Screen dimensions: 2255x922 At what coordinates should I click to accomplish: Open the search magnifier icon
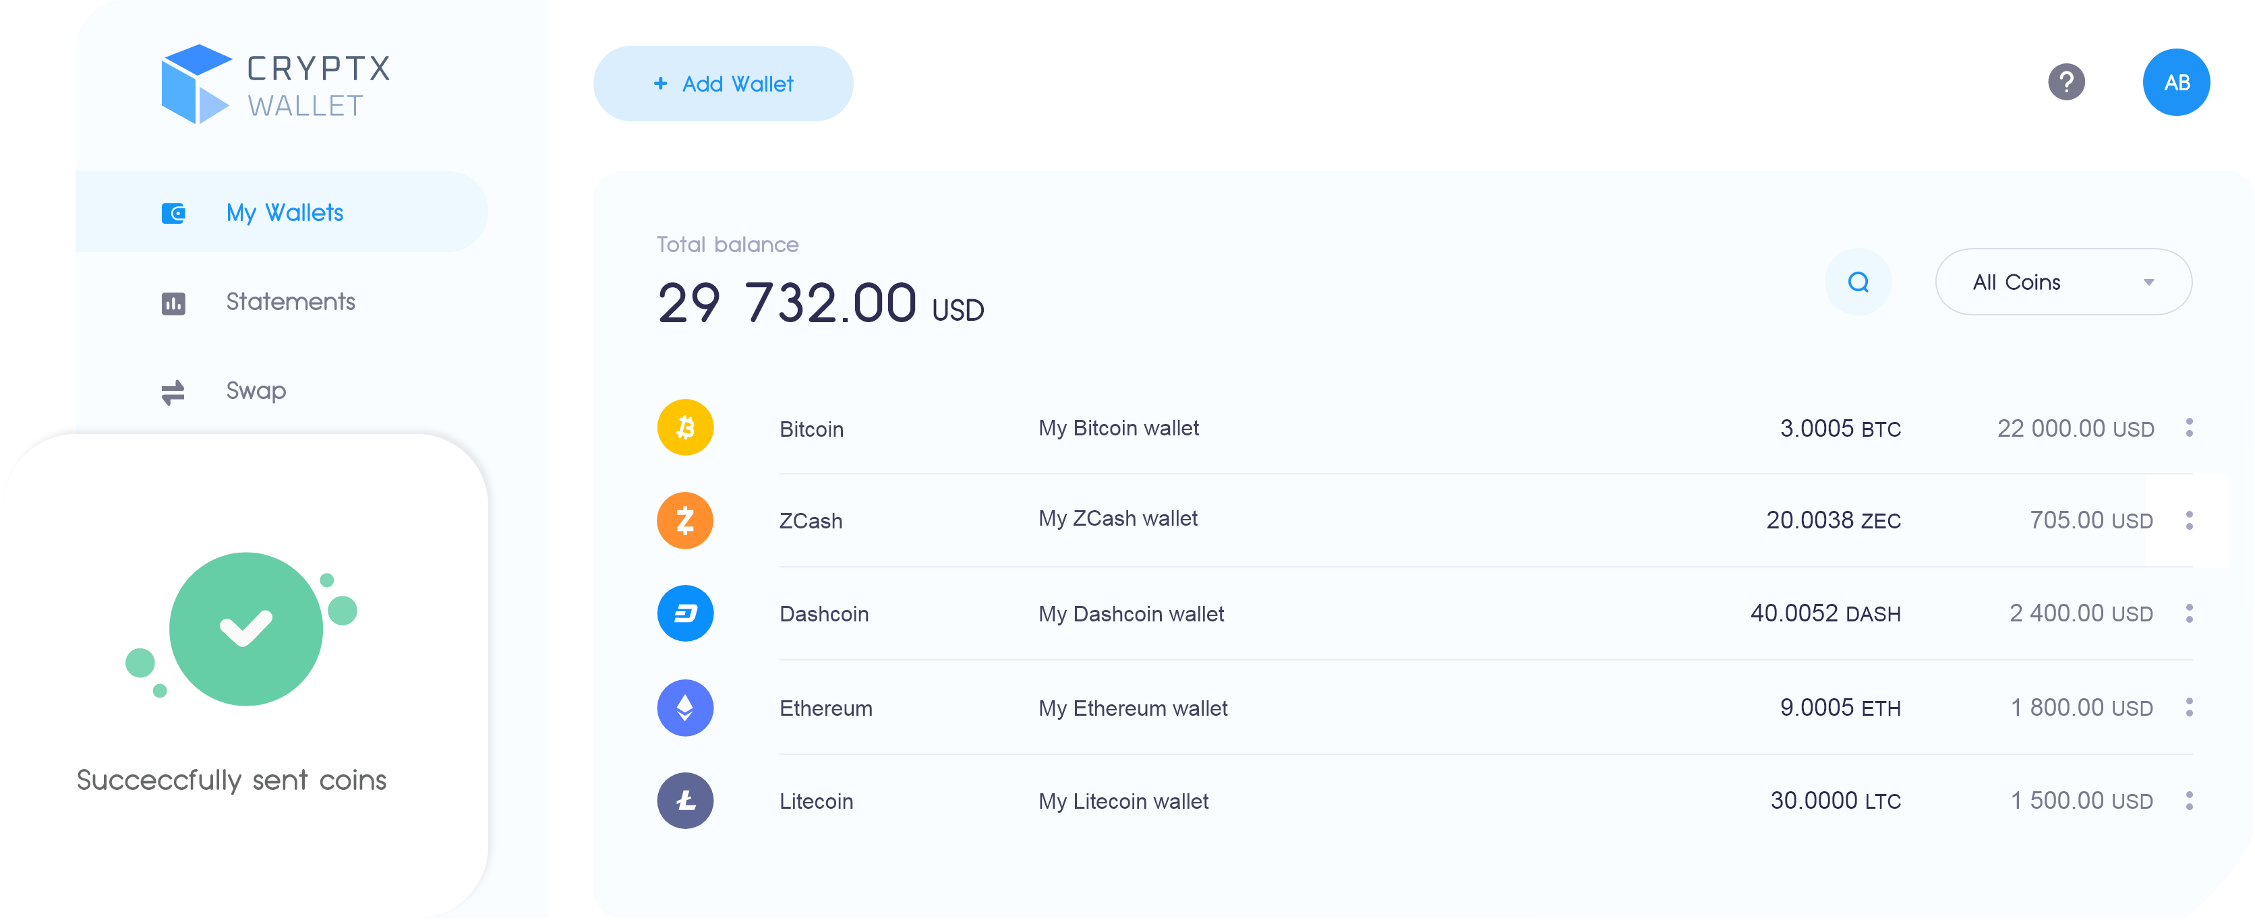pos(1858,282)
